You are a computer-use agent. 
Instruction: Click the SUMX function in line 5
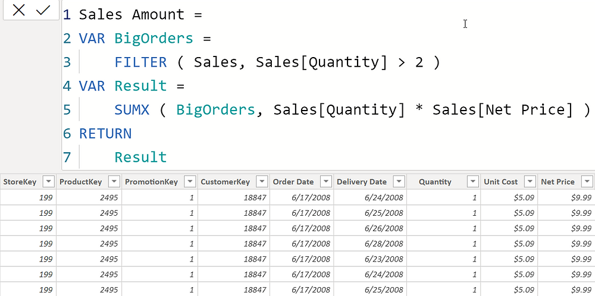point(131,109)
